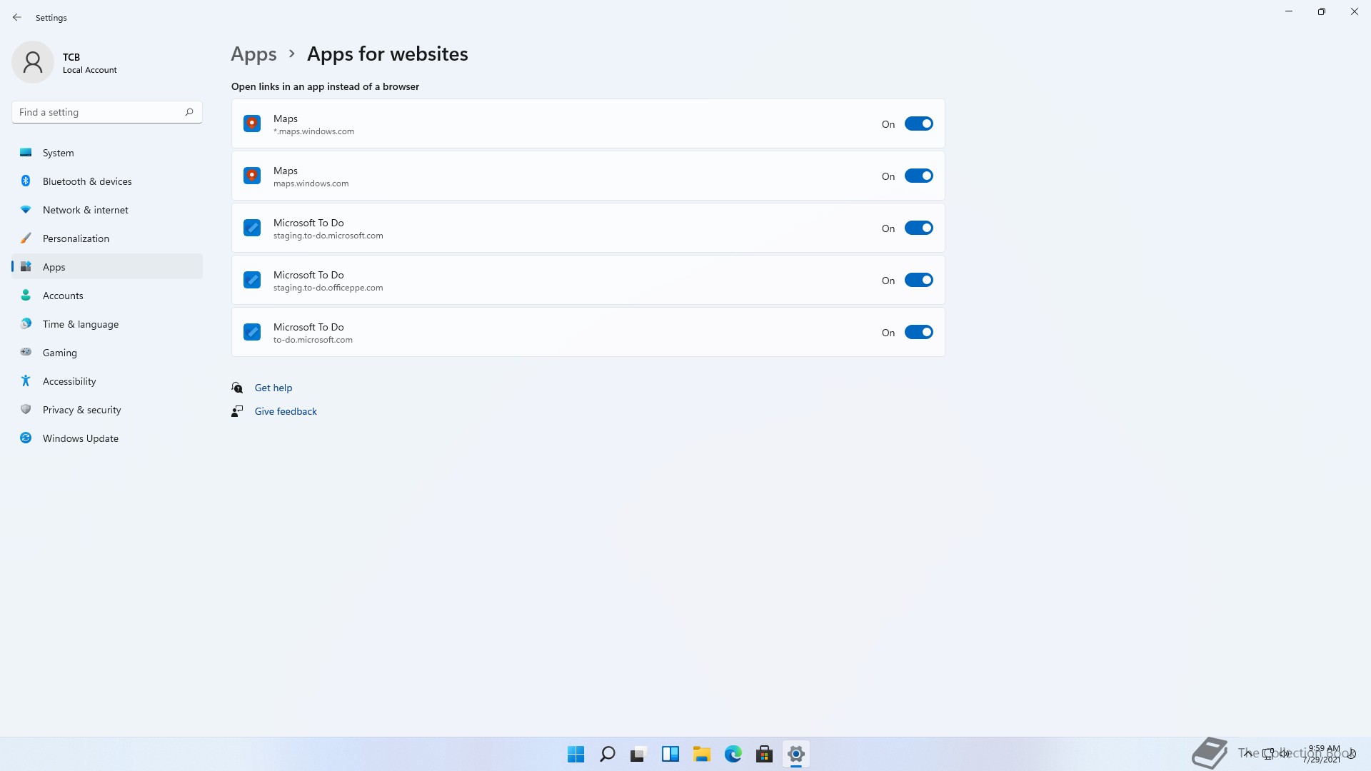Open taskbar Search icon
Screen dimensions: 1371x771
click(608, 754)
